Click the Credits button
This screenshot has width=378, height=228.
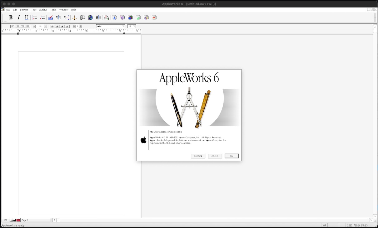coord(198,156)
